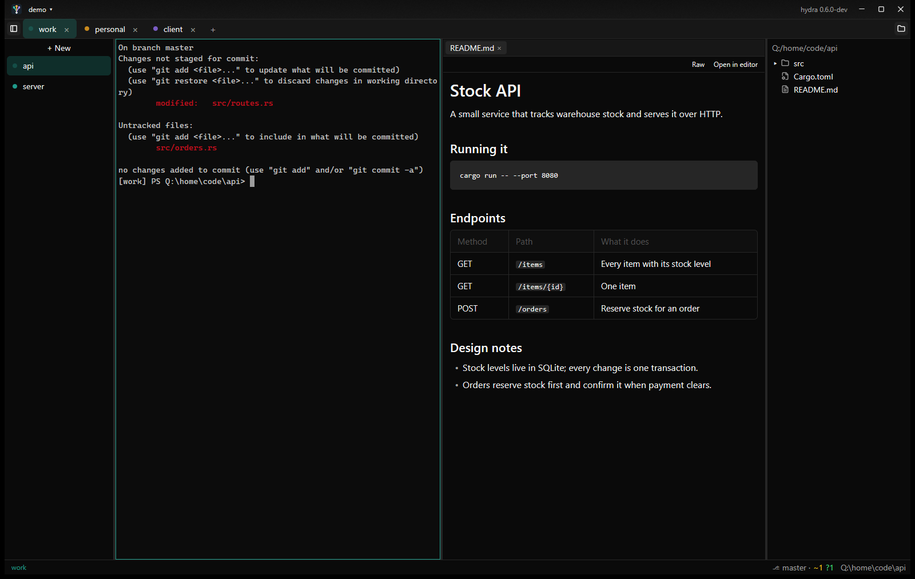Screen dimensions: 915x579
Task: Expand the src folder arrow
Action: coord(775,63)
